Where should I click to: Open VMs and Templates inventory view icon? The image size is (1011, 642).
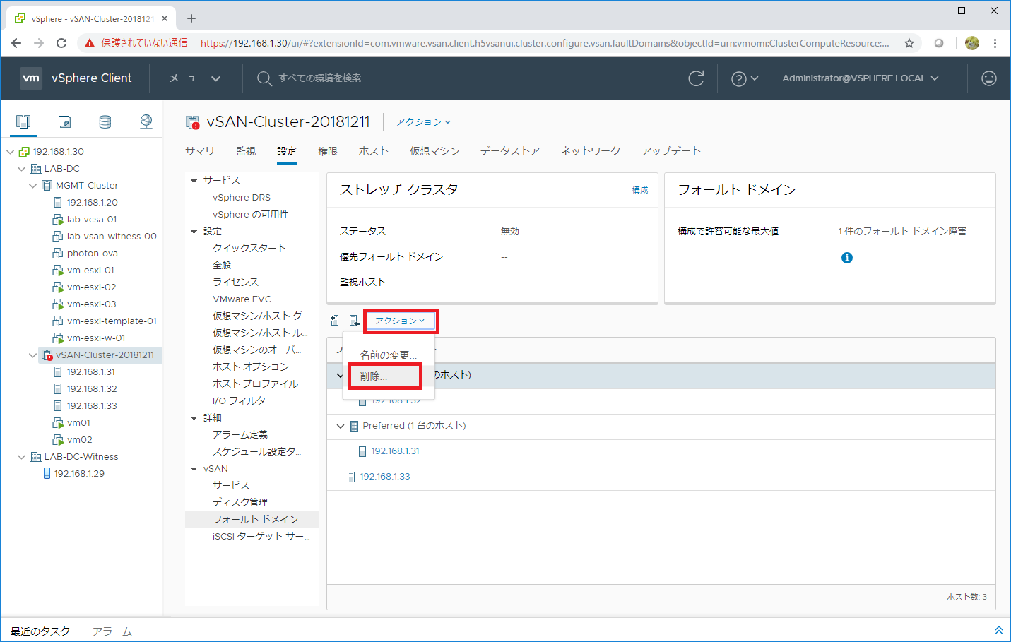click(x=64, y=121)
